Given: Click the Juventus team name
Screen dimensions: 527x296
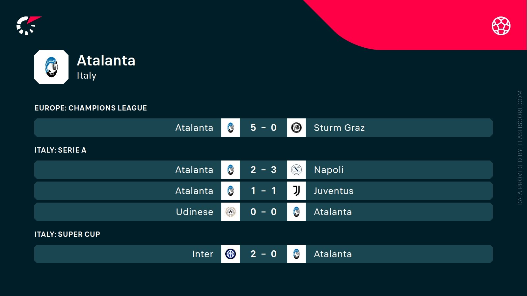Looking at the screenshot, I should pyautogui.click(x=333, y=191).
